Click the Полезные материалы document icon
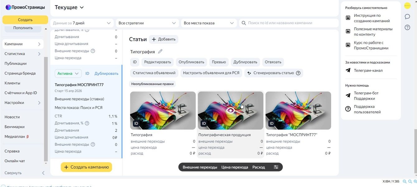The width and height of the screenshot is (417, 187). pyautogui.click(x=348, y=31)
